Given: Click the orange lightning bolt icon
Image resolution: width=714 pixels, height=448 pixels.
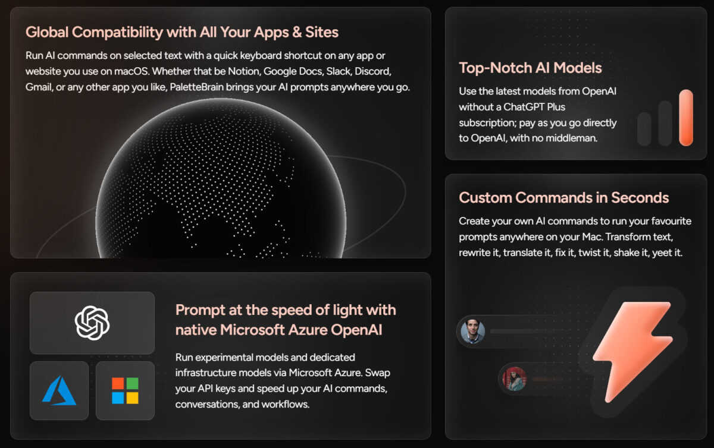Looking at the screenshot, I should click(x=632, y=351).
